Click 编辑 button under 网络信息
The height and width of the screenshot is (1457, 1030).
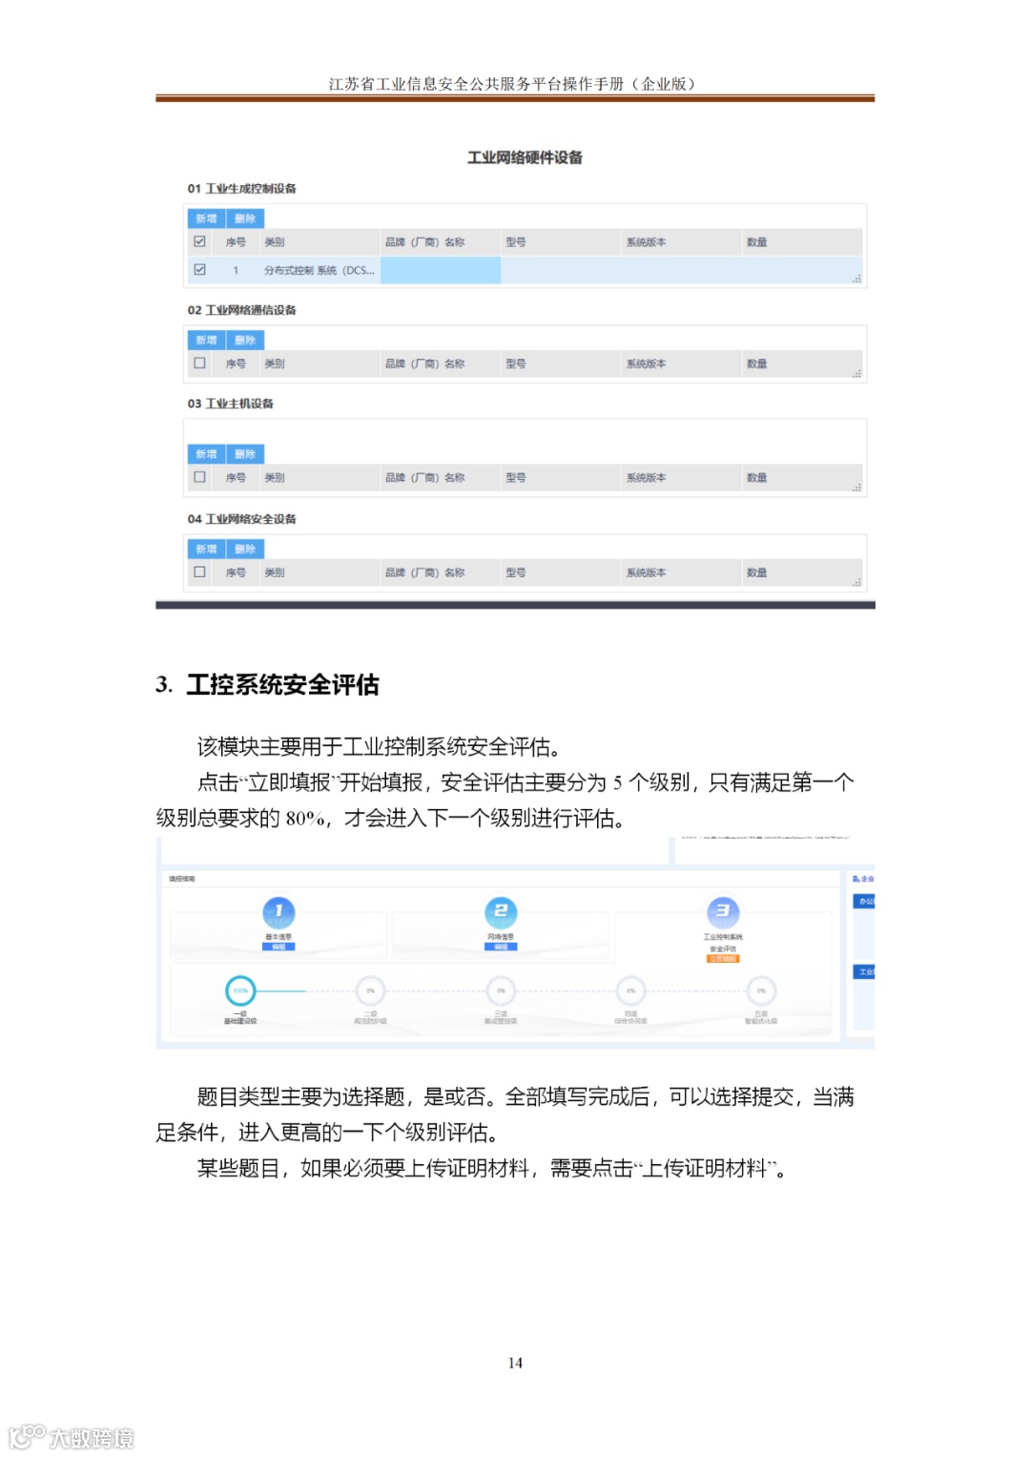(501, 947)
